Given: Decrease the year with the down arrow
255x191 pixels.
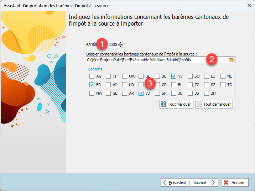Looking at the screenshot, I should click(120, 46).
